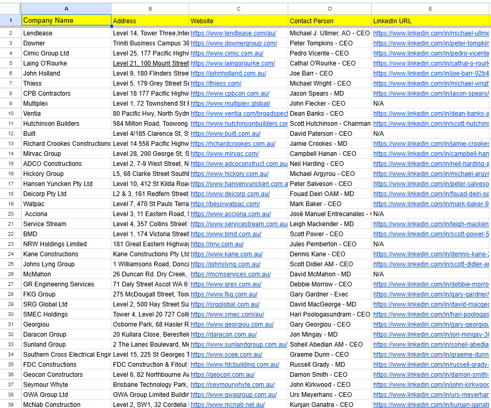
Task: Click the Debbie Morrow - CEO cell
Action: tap(330, 284)
